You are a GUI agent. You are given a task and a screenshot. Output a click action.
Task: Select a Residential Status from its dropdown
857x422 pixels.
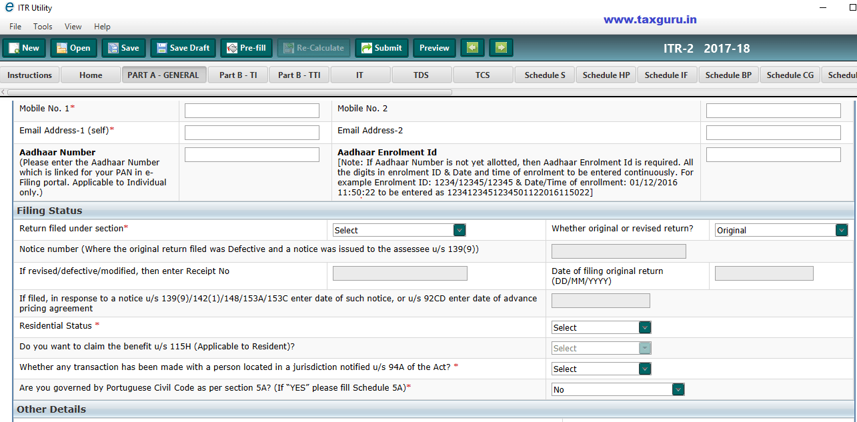(643, 327)
